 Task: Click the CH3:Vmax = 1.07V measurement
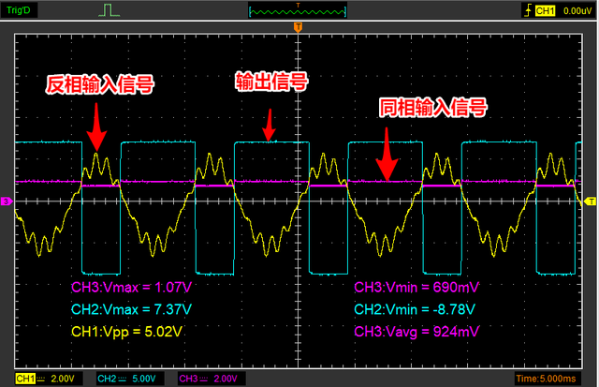pos(131,287)
